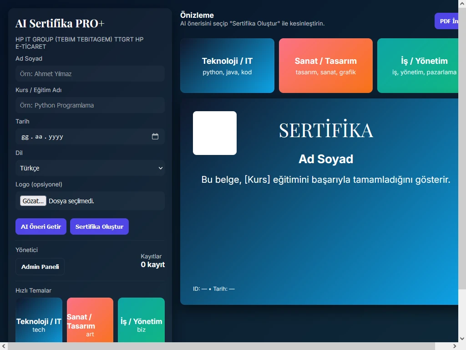The width and height of the screenshot is (466, 350).
Task: Click the Kurs / Eğitim Adı input field
Action: (90, 105)
